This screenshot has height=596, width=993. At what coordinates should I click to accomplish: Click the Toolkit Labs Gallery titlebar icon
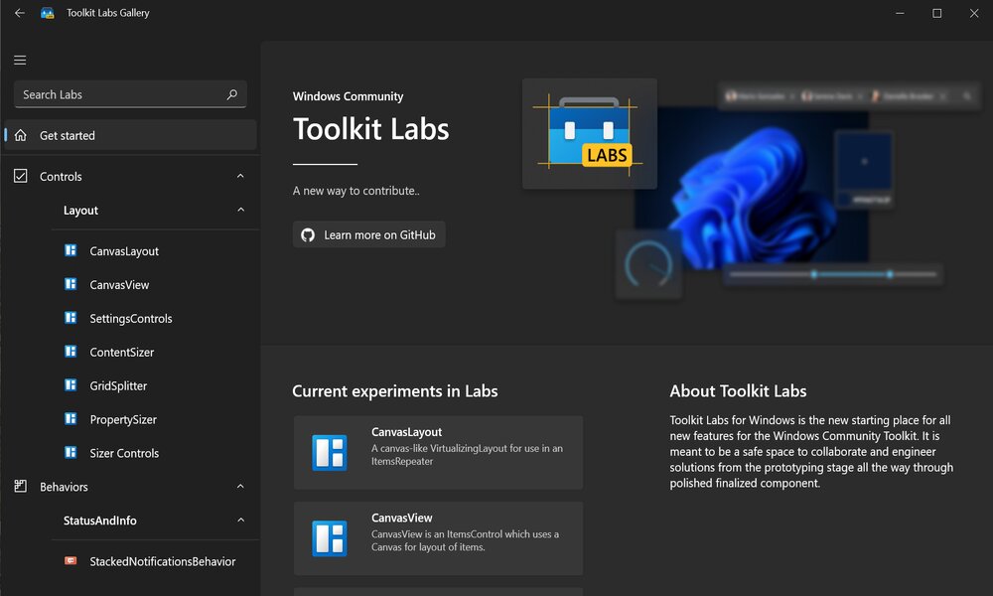[x=48, y=13]
